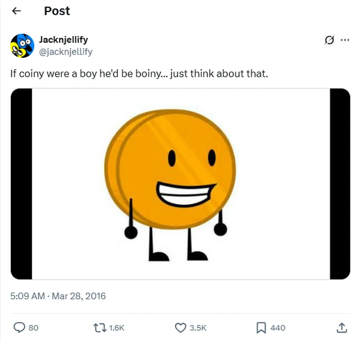Open the Jacknjellify display name link

[63, 39]
